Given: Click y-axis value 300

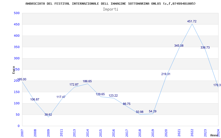Looking at the screenshot, I should 17,58.
